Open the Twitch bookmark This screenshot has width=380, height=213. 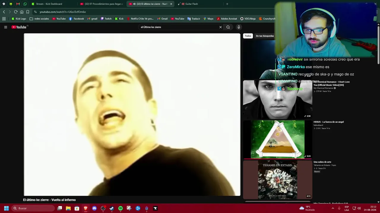click(106, 19)
